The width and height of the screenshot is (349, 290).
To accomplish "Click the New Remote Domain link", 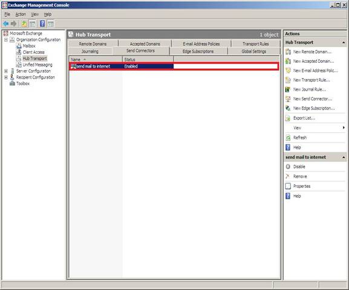I will (x=312, y=52).
